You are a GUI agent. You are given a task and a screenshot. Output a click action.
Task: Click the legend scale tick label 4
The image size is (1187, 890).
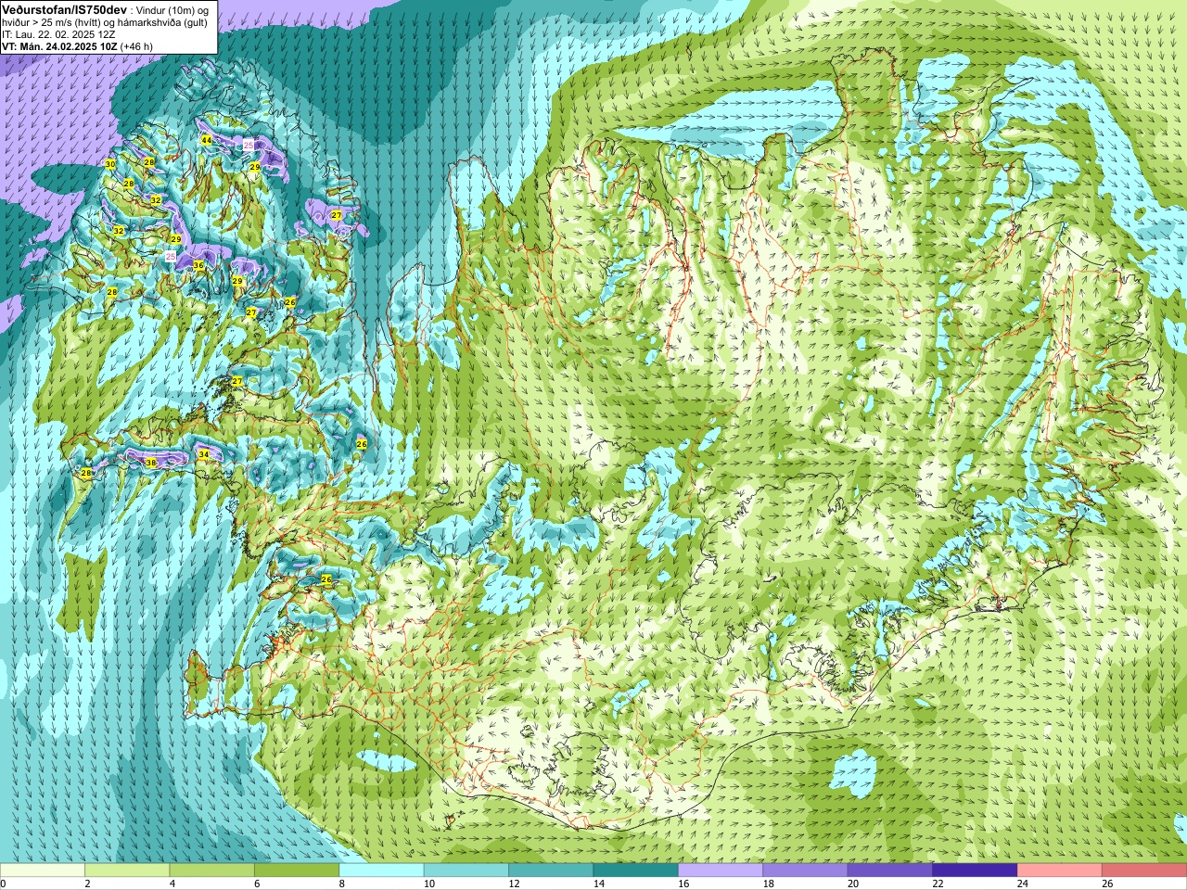click(x=172, y=884)
